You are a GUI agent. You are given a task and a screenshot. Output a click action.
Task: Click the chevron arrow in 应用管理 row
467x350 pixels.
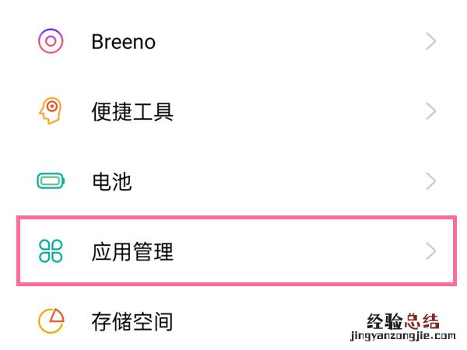(x=430, y=251)
